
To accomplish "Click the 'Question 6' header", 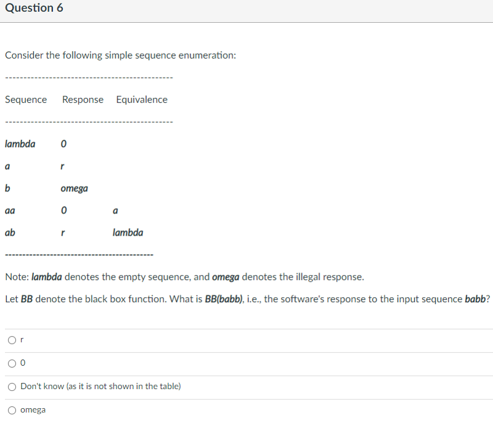I will 34,8.
